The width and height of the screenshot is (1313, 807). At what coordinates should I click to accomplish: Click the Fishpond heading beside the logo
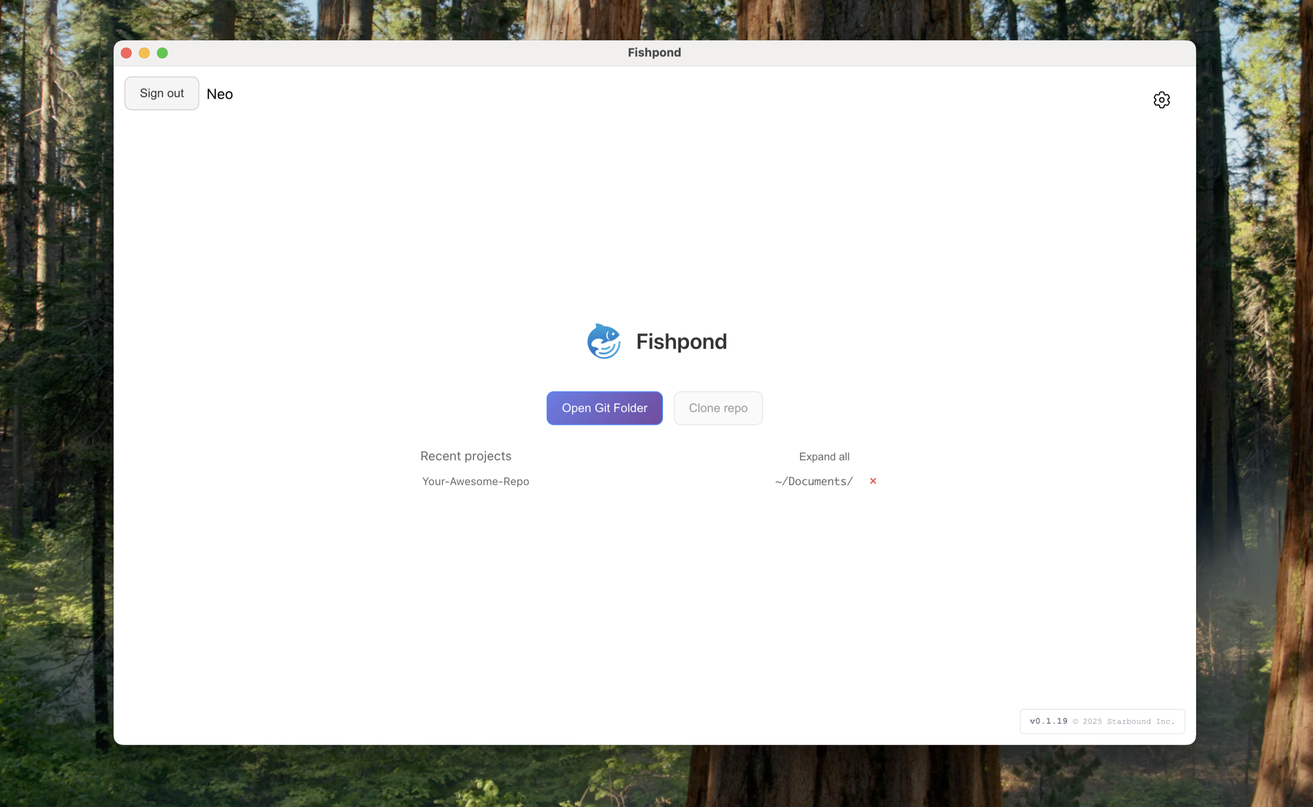point(682,341)
